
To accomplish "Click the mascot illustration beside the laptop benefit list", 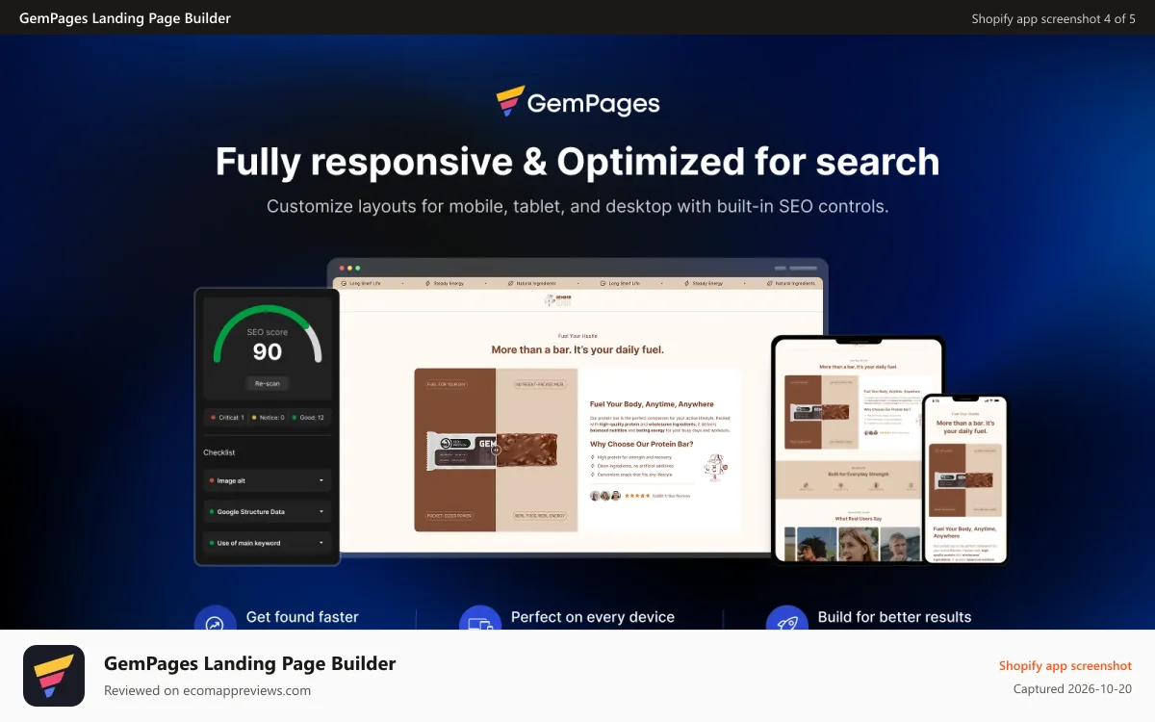I will (714, 469).
